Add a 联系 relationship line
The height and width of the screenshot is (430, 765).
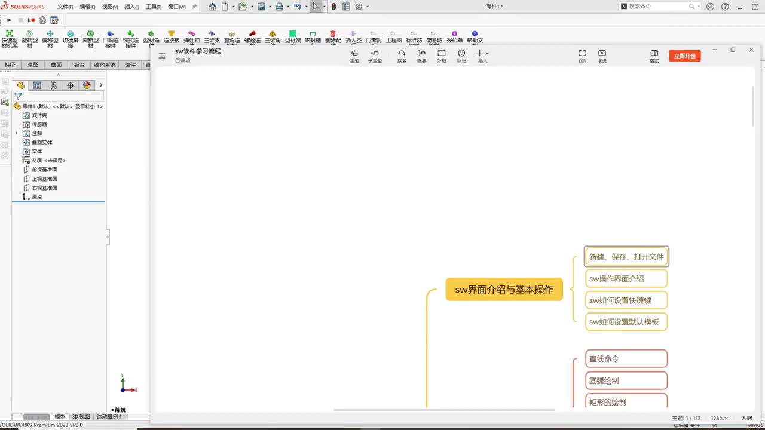point(402,56)
